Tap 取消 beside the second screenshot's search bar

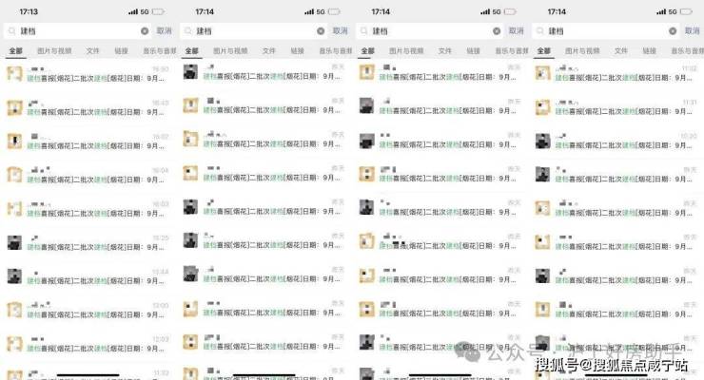[x=340, y=31]
